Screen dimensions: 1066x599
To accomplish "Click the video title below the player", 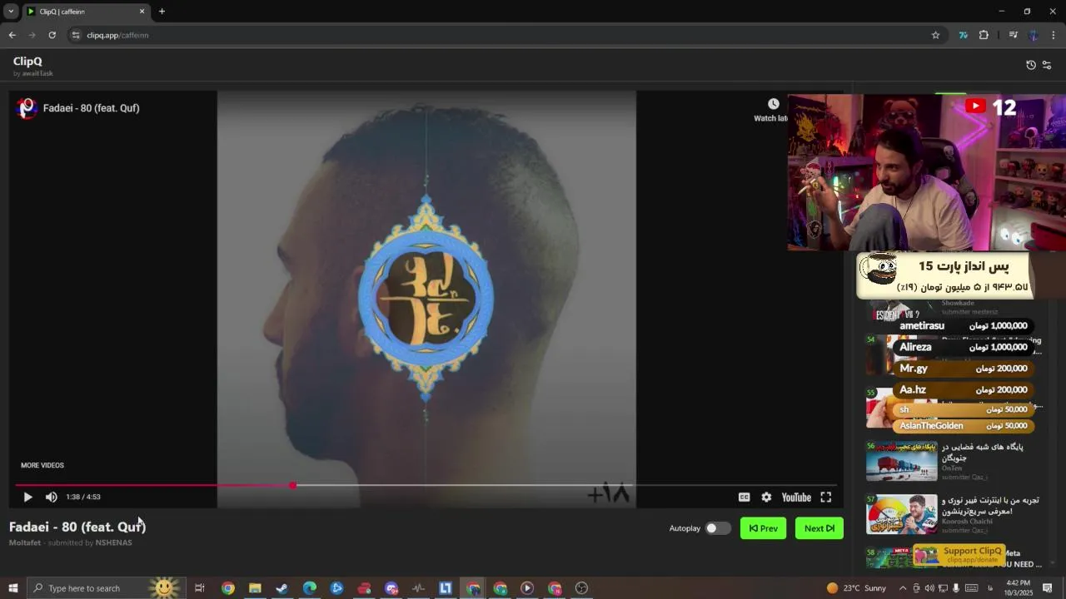I will 77,527.
